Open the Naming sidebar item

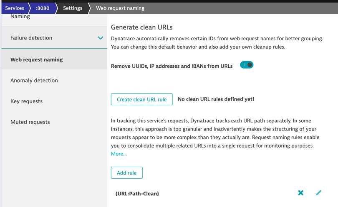(x=20, y=17)
